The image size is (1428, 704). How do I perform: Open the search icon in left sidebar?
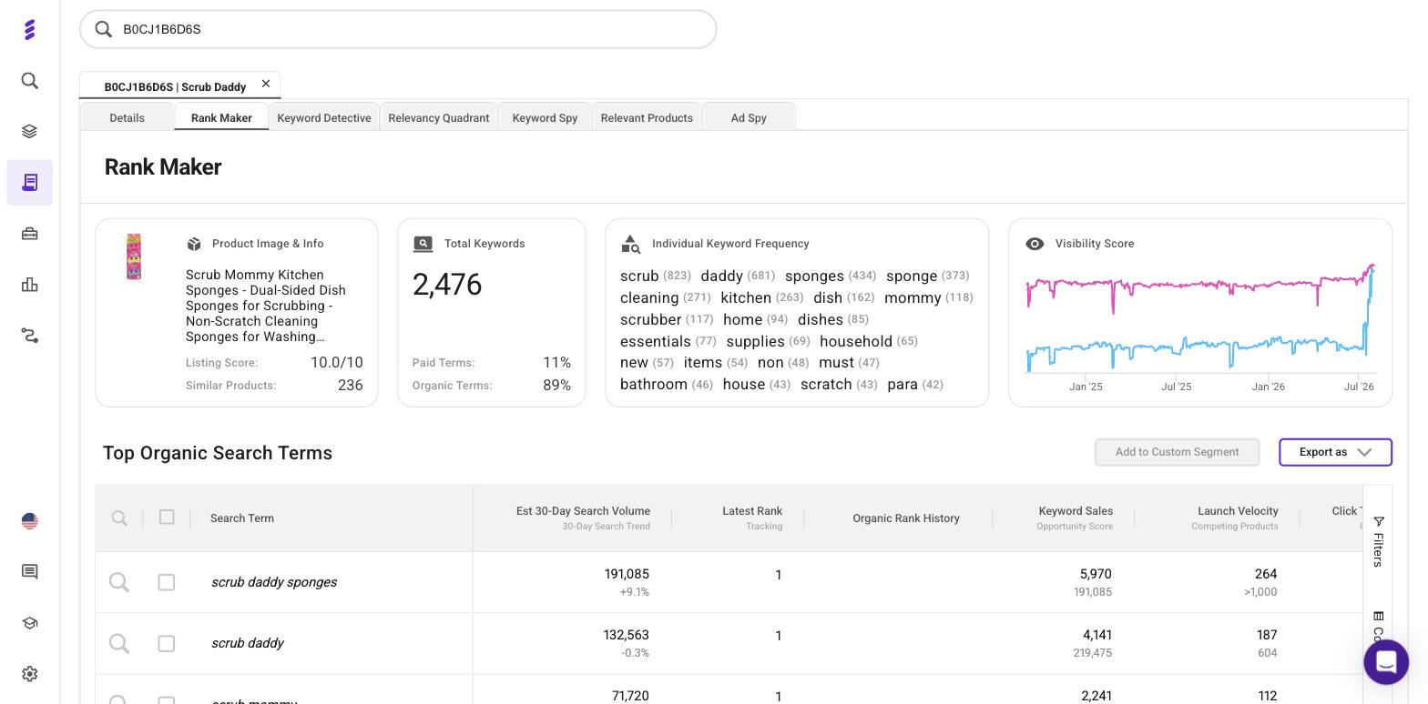pos(29,81)
